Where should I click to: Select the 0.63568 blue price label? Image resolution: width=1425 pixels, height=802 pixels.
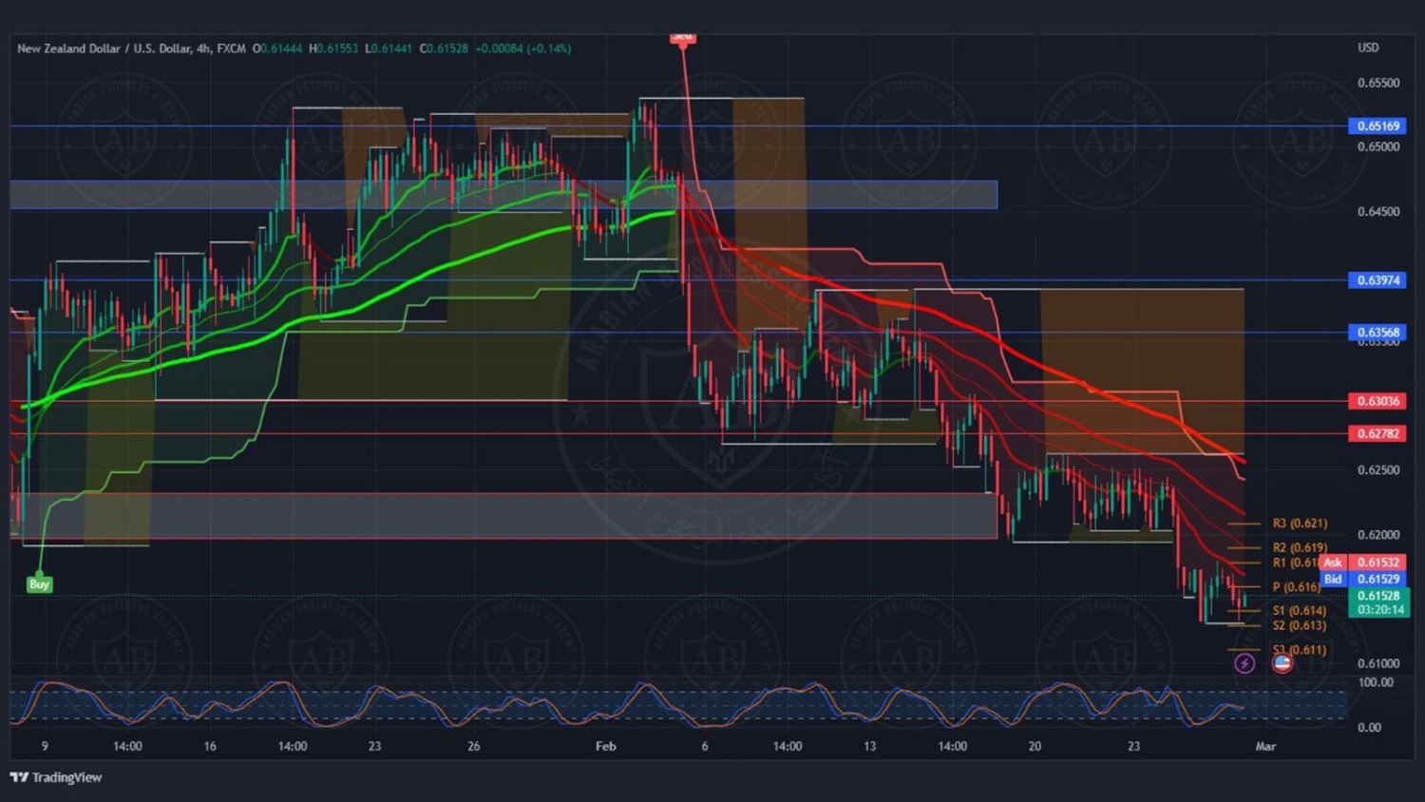pyautogui.click(x=1377, y=333)
